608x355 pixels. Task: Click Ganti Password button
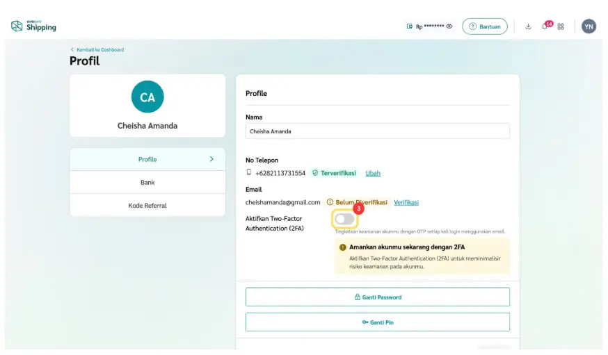click(377, 297)
